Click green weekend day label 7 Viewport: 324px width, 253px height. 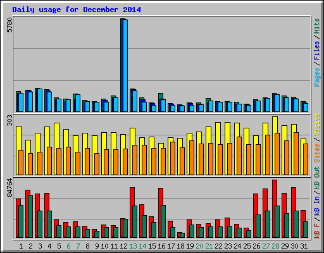coord(78,246)
